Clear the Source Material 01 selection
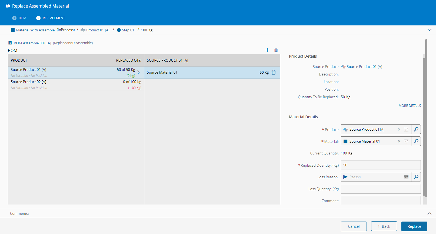The image size is (436, 234). click(399, 141)
